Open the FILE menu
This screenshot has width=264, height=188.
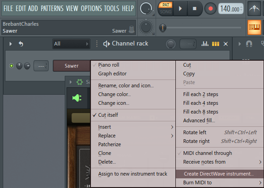(x=8, y=8)
